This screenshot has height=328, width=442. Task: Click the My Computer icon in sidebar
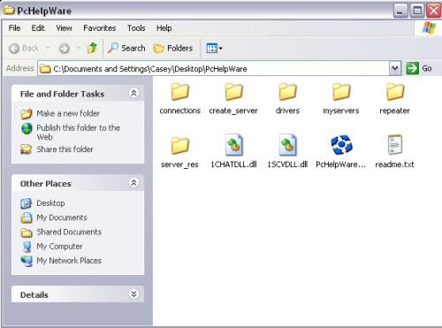[27, 247]
